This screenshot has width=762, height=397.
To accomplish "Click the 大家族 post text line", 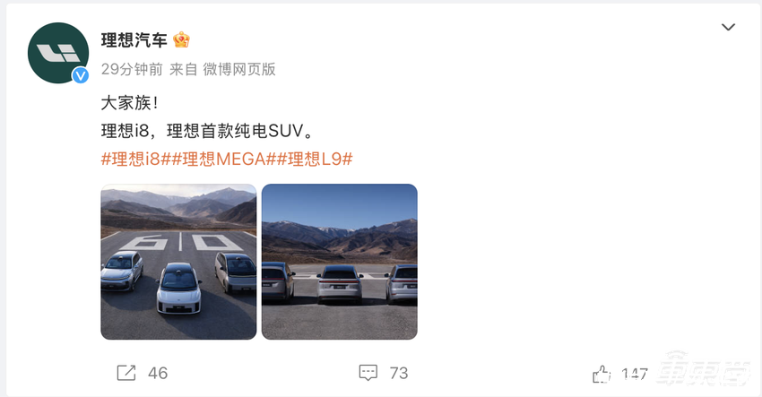I will pos(129,103).
